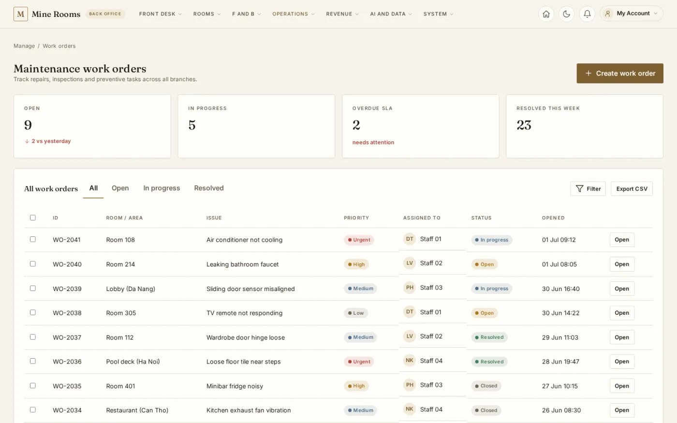The width and height of the screenshot is (677, 423).
Task: Click the LV avatar on WO-2037 row
Action: [410, 336]
